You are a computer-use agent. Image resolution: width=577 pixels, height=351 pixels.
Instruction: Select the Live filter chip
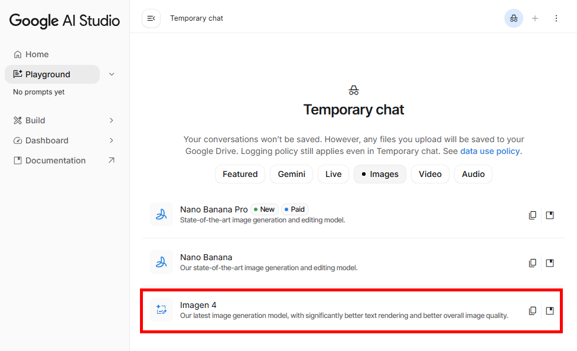(x=334, y=174)
